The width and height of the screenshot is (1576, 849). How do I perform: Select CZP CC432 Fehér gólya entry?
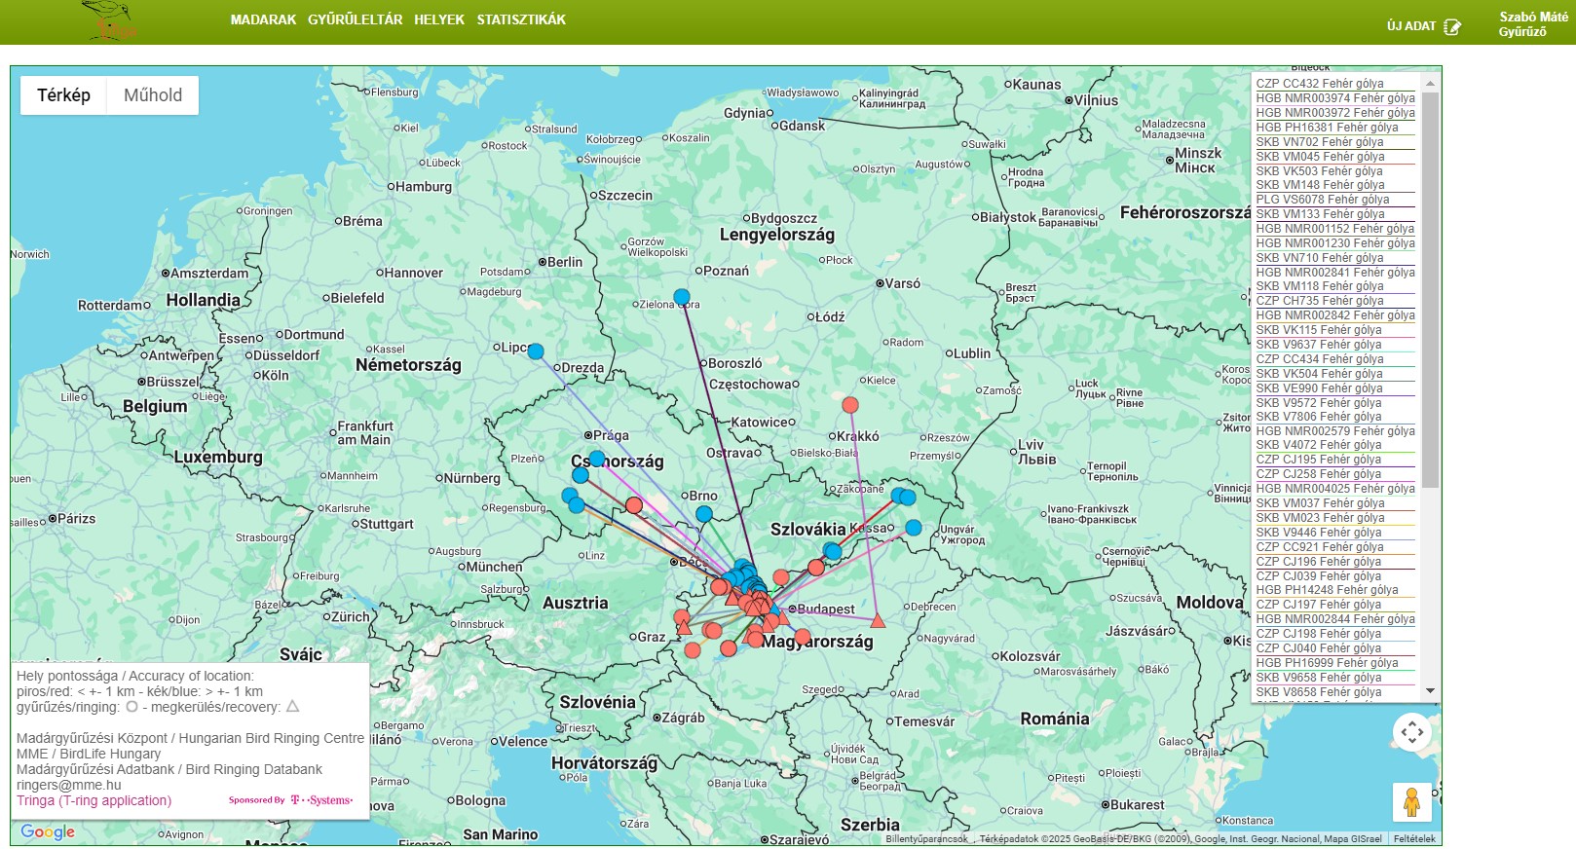pyautogui.click(x=1320, y=84)
